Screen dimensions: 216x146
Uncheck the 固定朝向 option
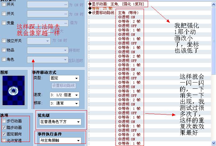point(4,134)
